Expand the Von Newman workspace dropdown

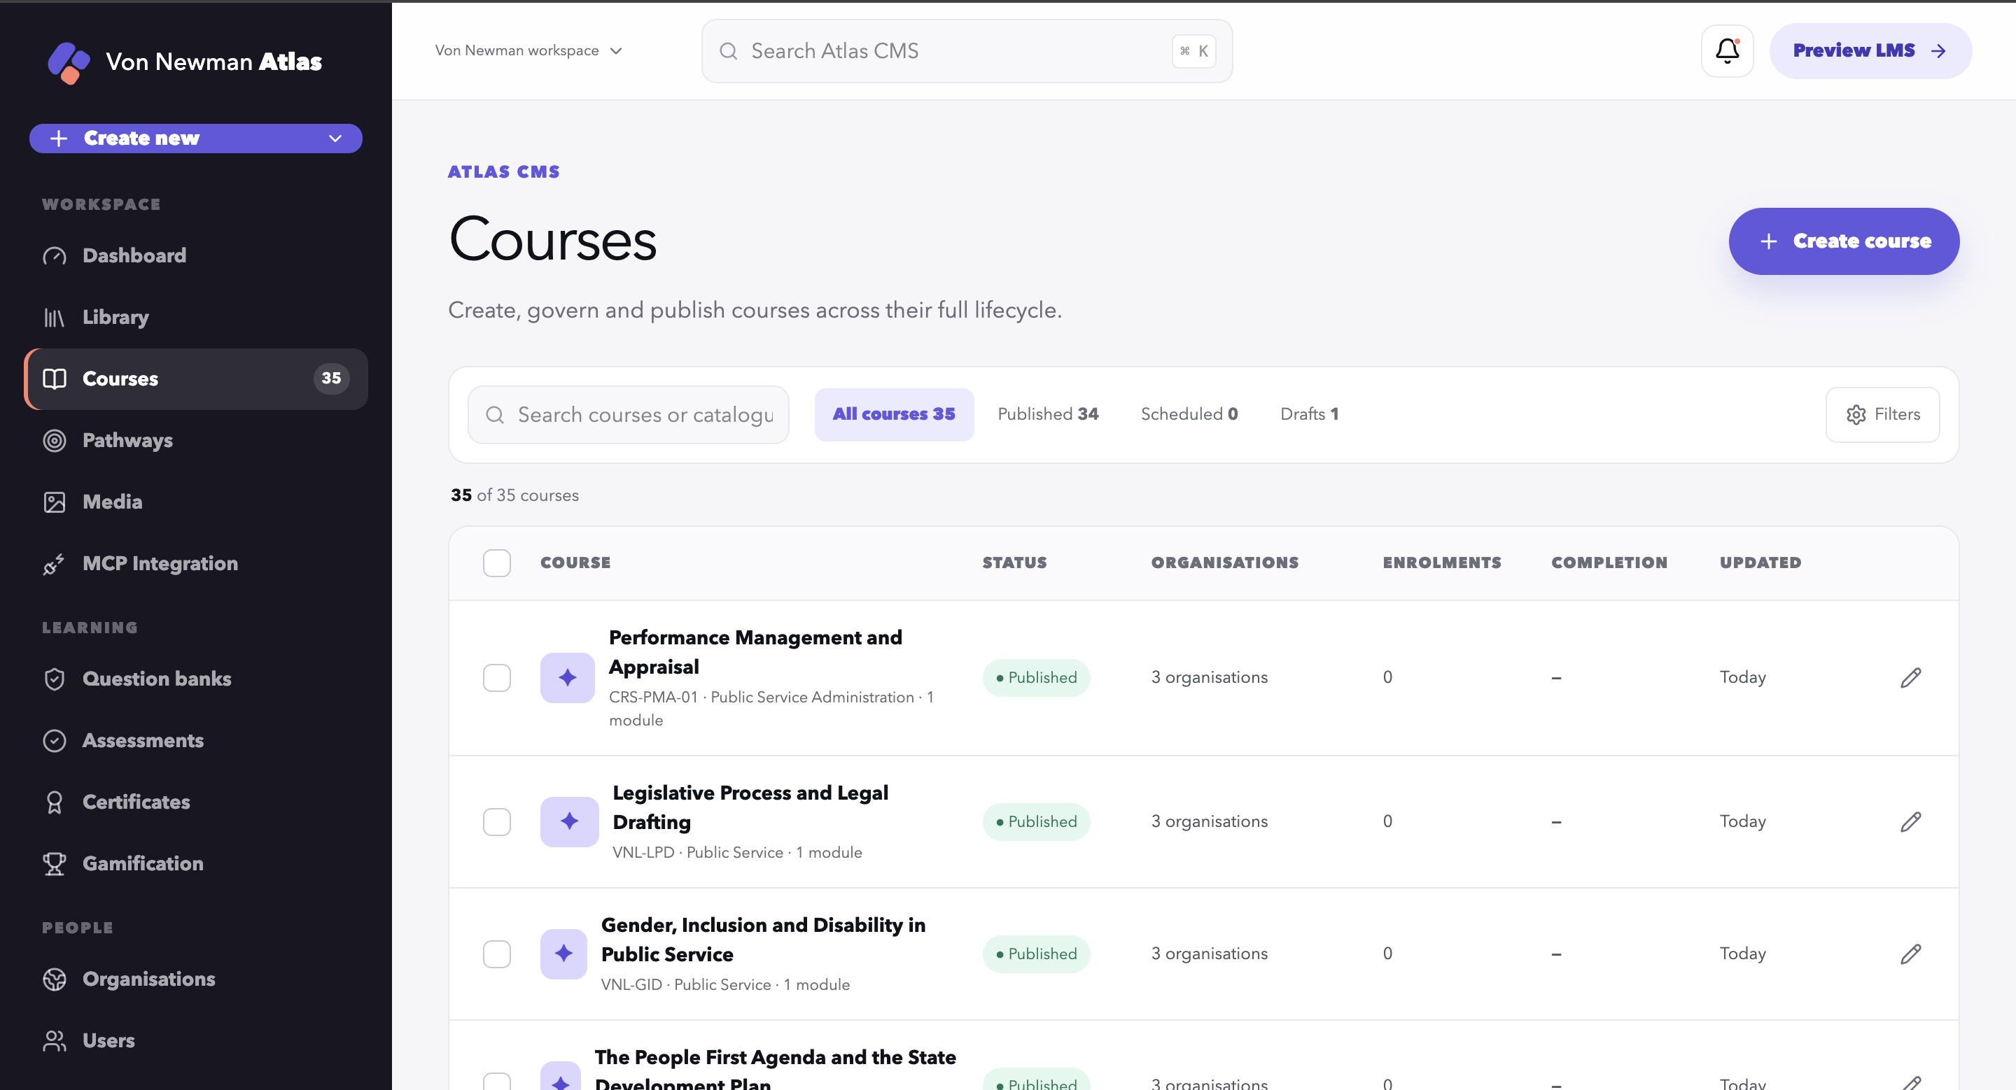tap(529, 51)
